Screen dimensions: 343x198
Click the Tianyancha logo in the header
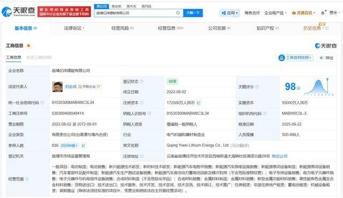tap(18, 12)
